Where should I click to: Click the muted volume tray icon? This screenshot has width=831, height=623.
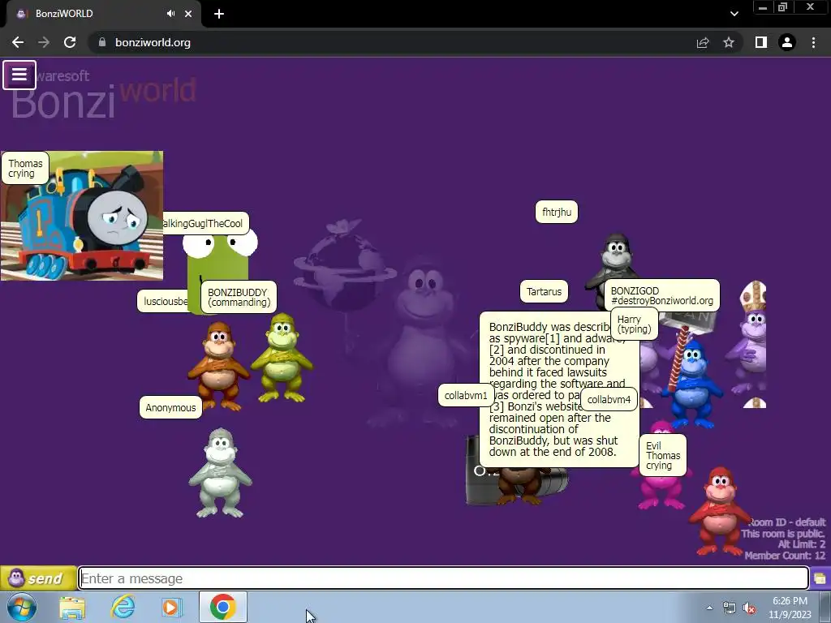click(x=749, y=608)
